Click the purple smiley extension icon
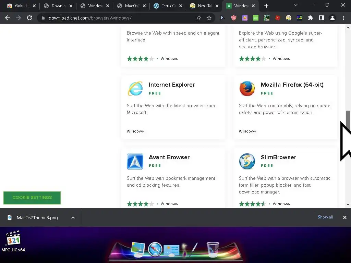 tap(245, 18)
